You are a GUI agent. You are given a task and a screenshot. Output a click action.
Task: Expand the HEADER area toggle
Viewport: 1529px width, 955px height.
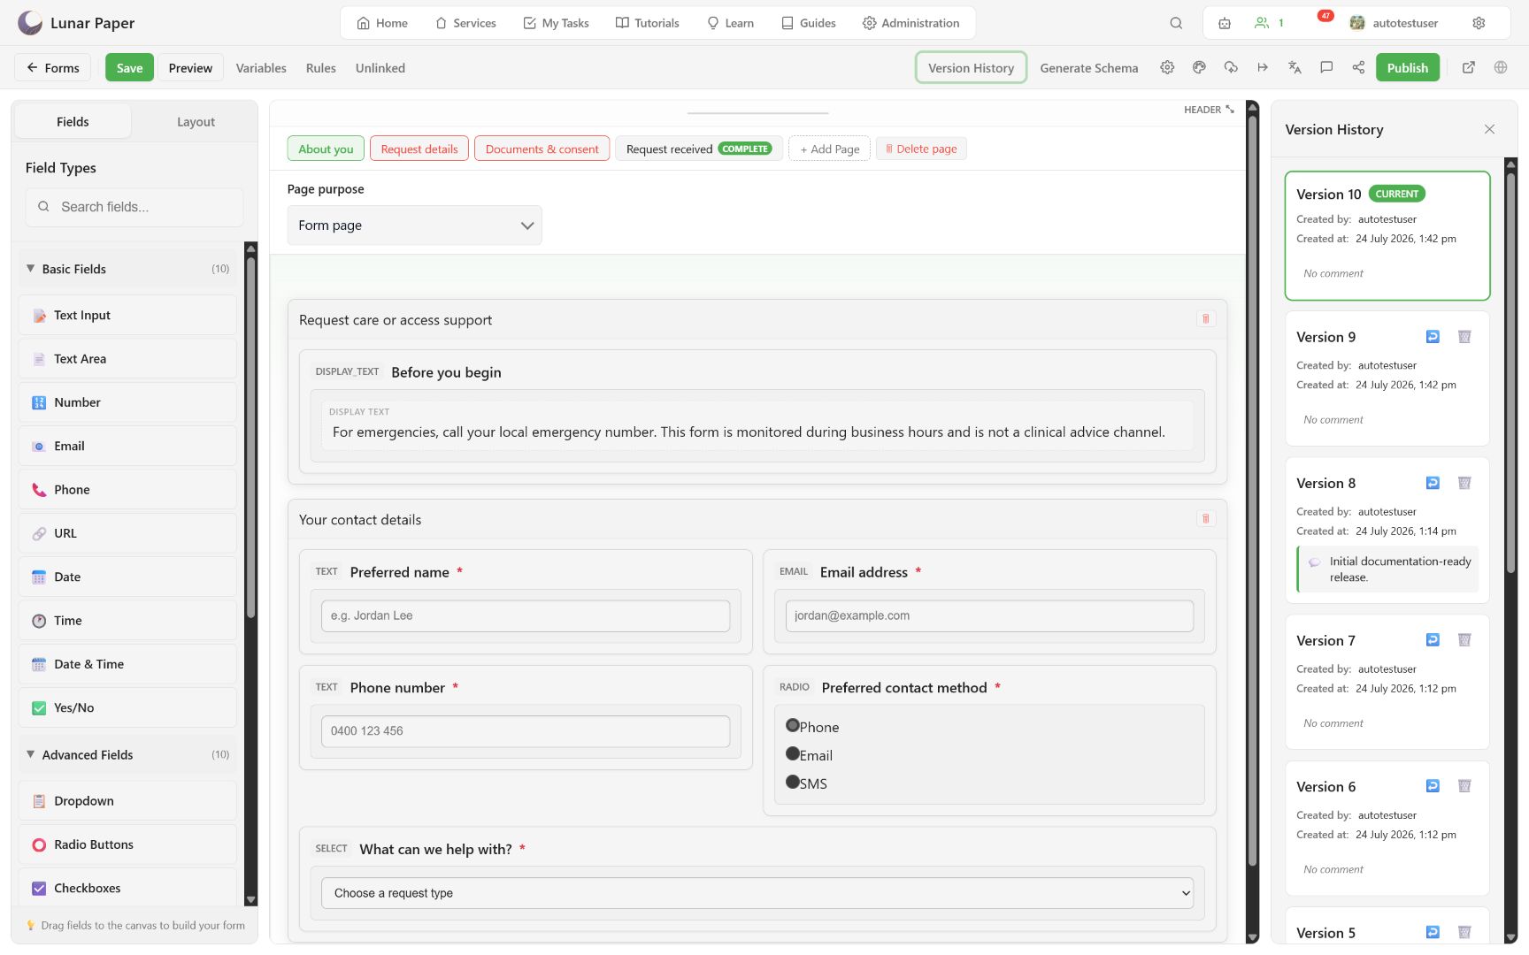(x=1209, y=110)
